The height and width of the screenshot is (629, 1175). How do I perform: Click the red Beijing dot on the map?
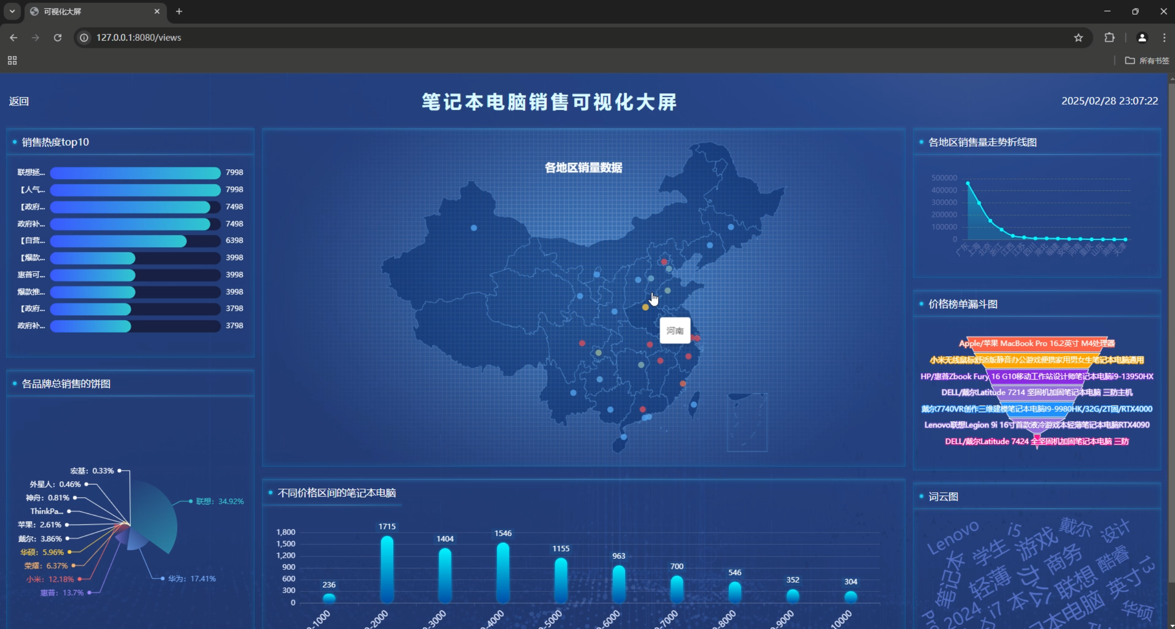[x=664, y=262]
